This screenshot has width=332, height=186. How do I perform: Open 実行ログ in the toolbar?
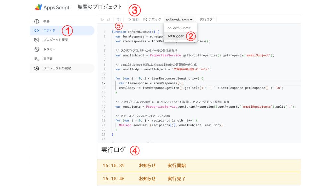[x=206, y=20]
